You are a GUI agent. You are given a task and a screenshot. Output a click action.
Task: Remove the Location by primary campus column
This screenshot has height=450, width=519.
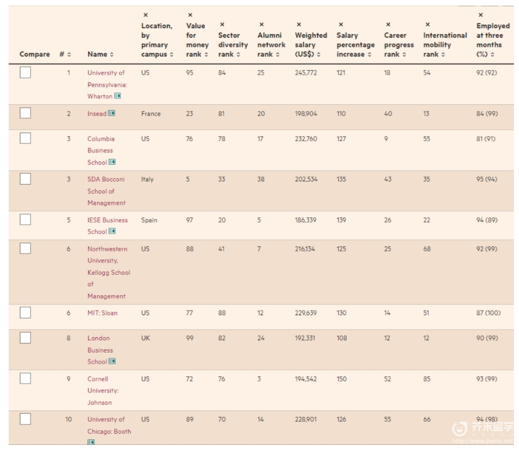pyautogui.click(x=145, y=15)
